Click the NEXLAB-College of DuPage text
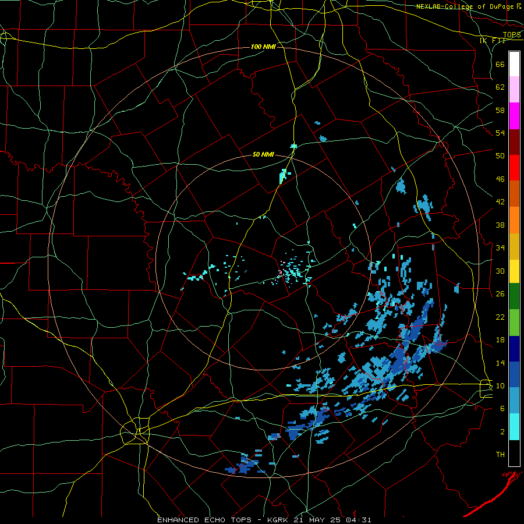This screenshot has height=524, width=524. pos(465,6)
